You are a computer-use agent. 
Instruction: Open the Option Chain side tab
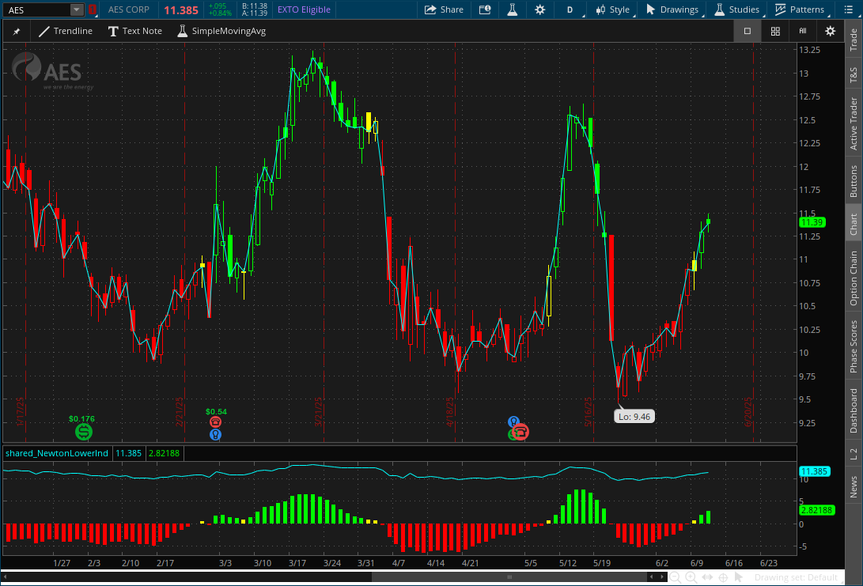[854, 278]
